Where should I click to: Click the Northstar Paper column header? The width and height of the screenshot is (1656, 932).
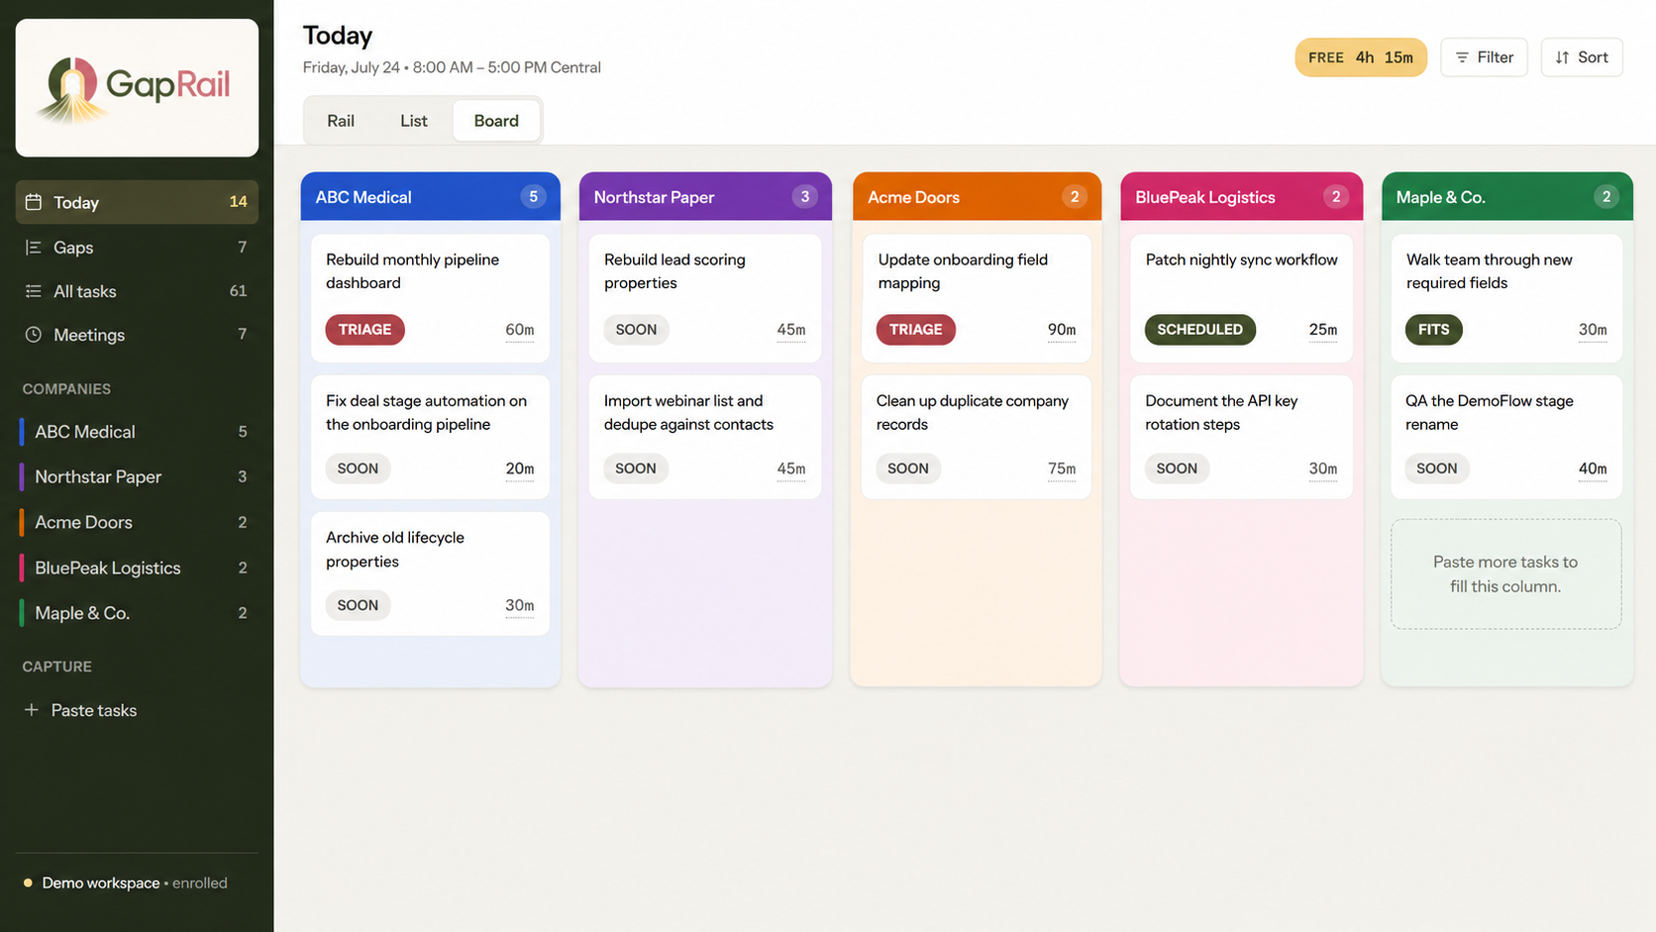pos(705,197)
